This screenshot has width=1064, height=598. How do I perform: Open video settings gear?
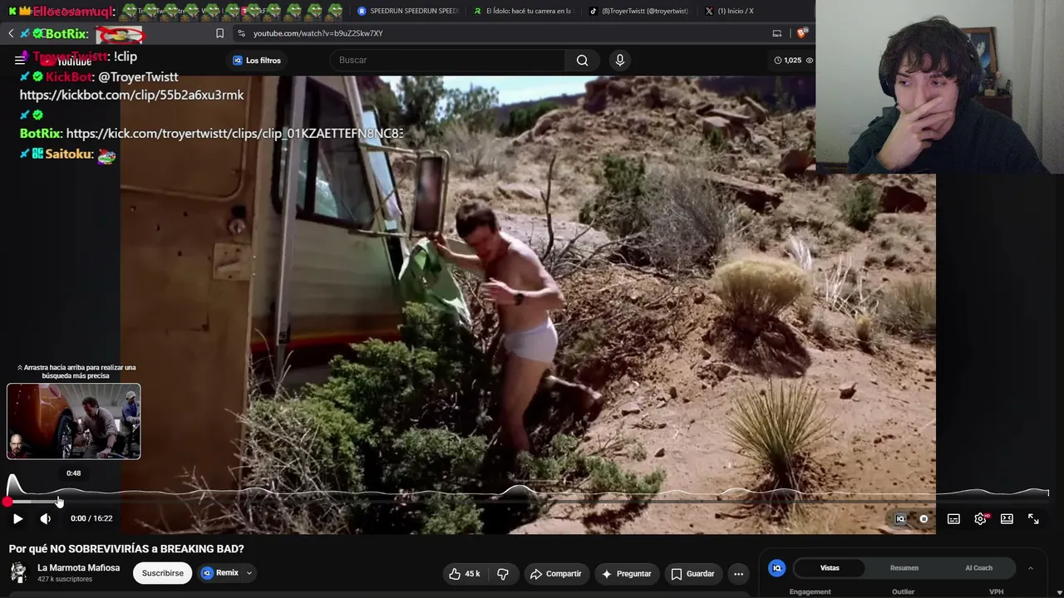[x=980, y=519]
